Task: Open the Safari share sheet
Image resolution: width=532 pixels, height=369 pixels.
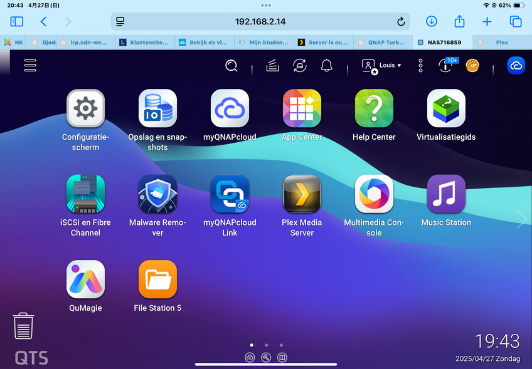Action: [459, 21]
